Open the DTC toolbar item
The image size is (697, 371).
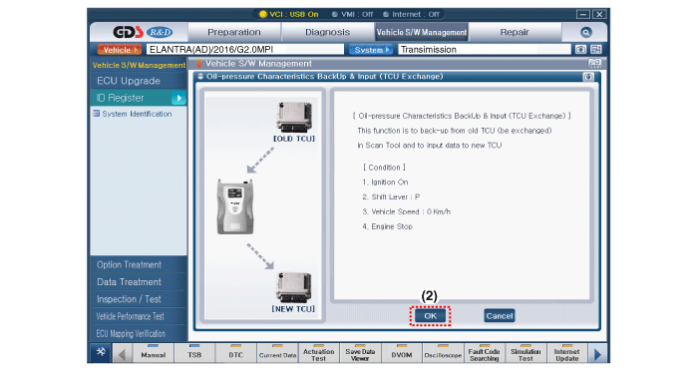coord(235,354)
